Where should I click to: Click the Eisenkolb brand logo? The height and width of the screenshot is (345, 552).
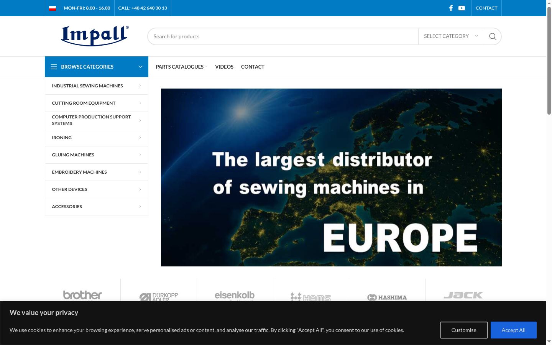tap(235, 295)
